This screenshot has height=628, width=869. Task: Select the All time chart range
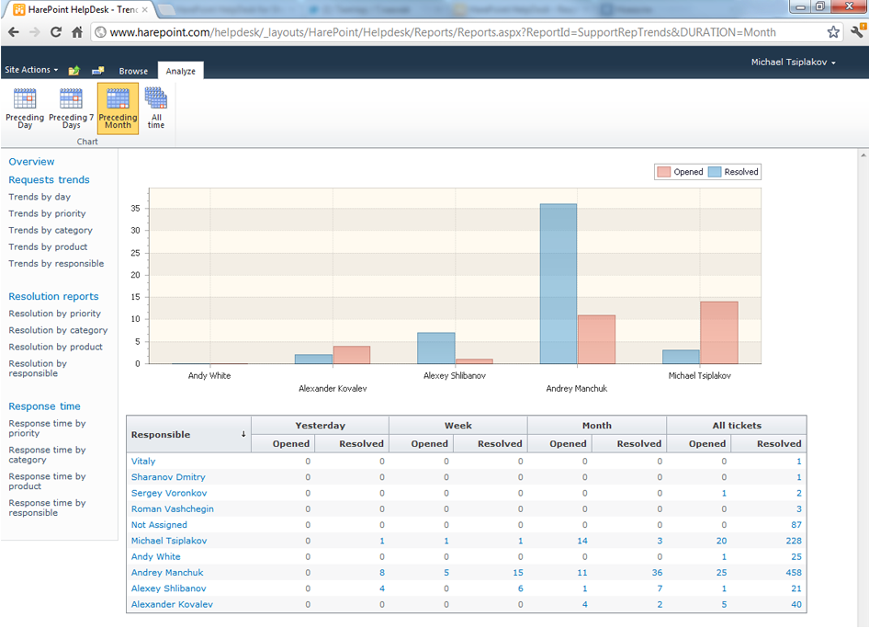coord(156,108)
